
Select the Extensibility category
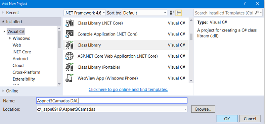24,79
